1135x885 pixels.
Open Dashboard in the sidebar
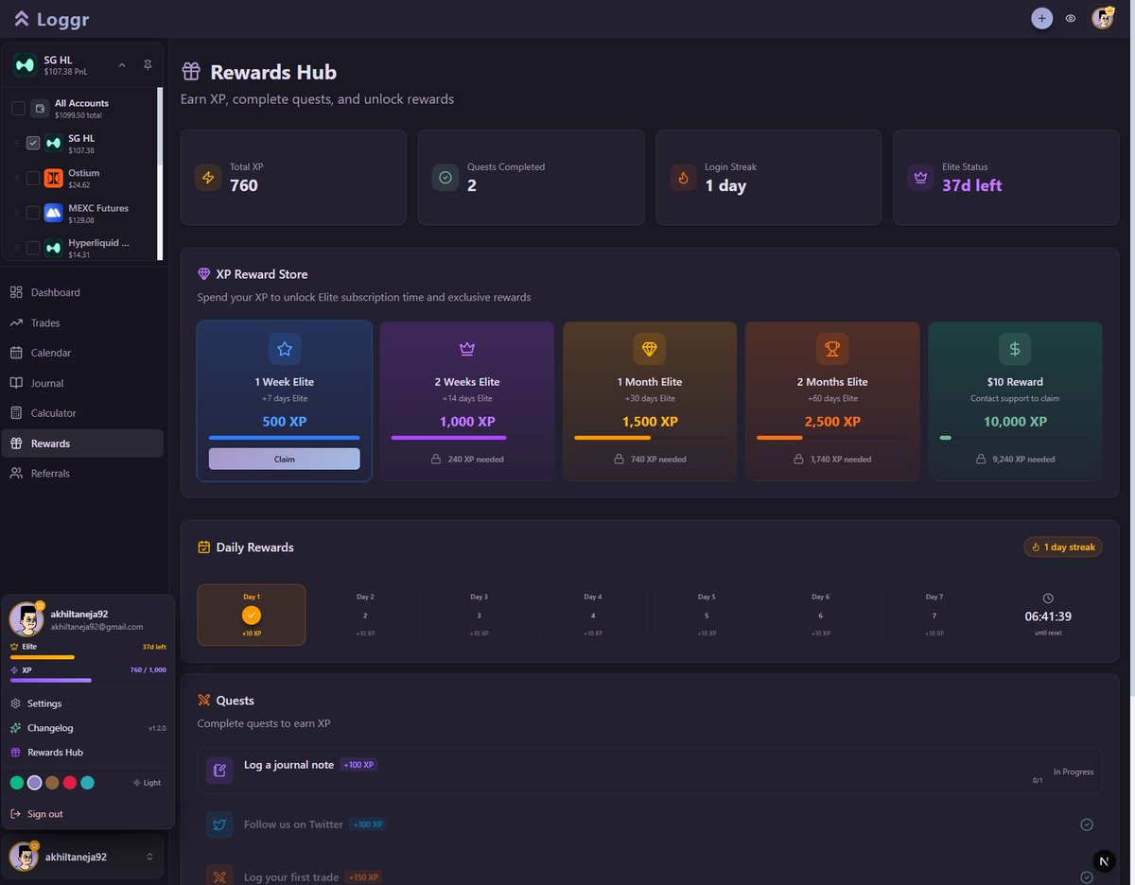82,292
